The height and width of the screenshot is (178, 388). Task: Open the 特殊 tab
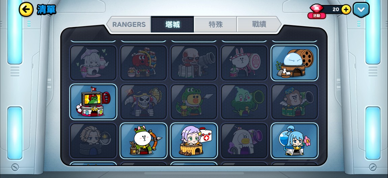(216, 25)
